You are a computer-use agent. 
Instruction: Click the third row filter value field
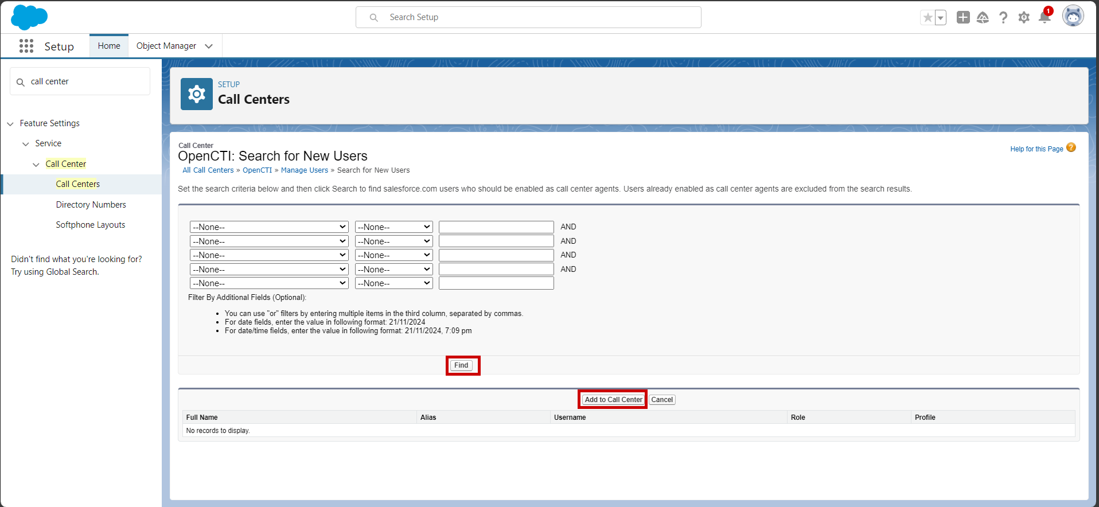click(x=496, y=255)
